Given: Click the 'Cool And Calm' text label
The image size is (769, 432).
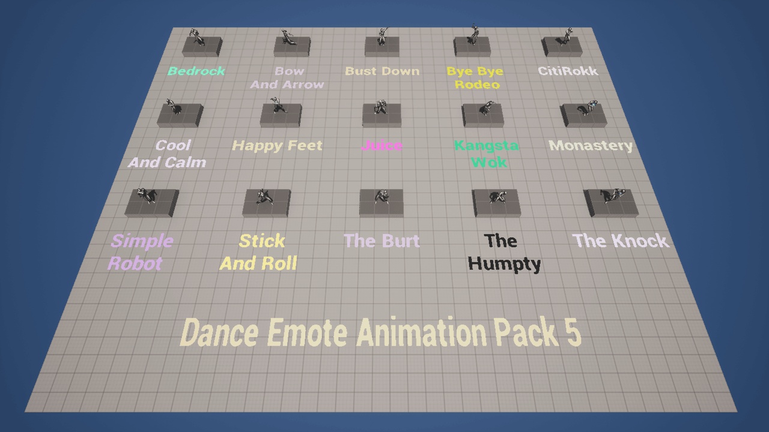Looking at the screenshot, I should tap(167, 154).
